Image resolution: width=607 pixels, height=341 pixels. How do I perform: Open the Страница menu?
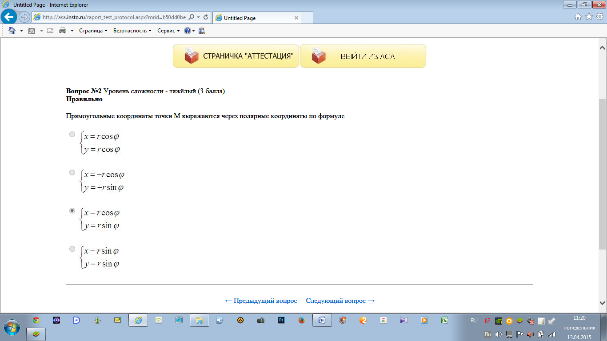point(93,31)
